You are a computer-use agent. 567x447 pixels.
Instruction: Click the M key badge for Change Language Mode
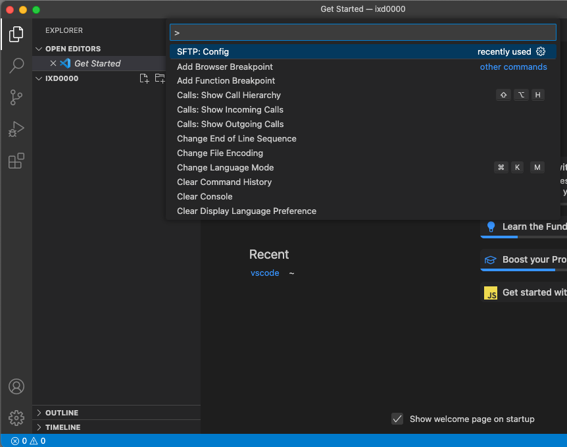coord(537,167)
